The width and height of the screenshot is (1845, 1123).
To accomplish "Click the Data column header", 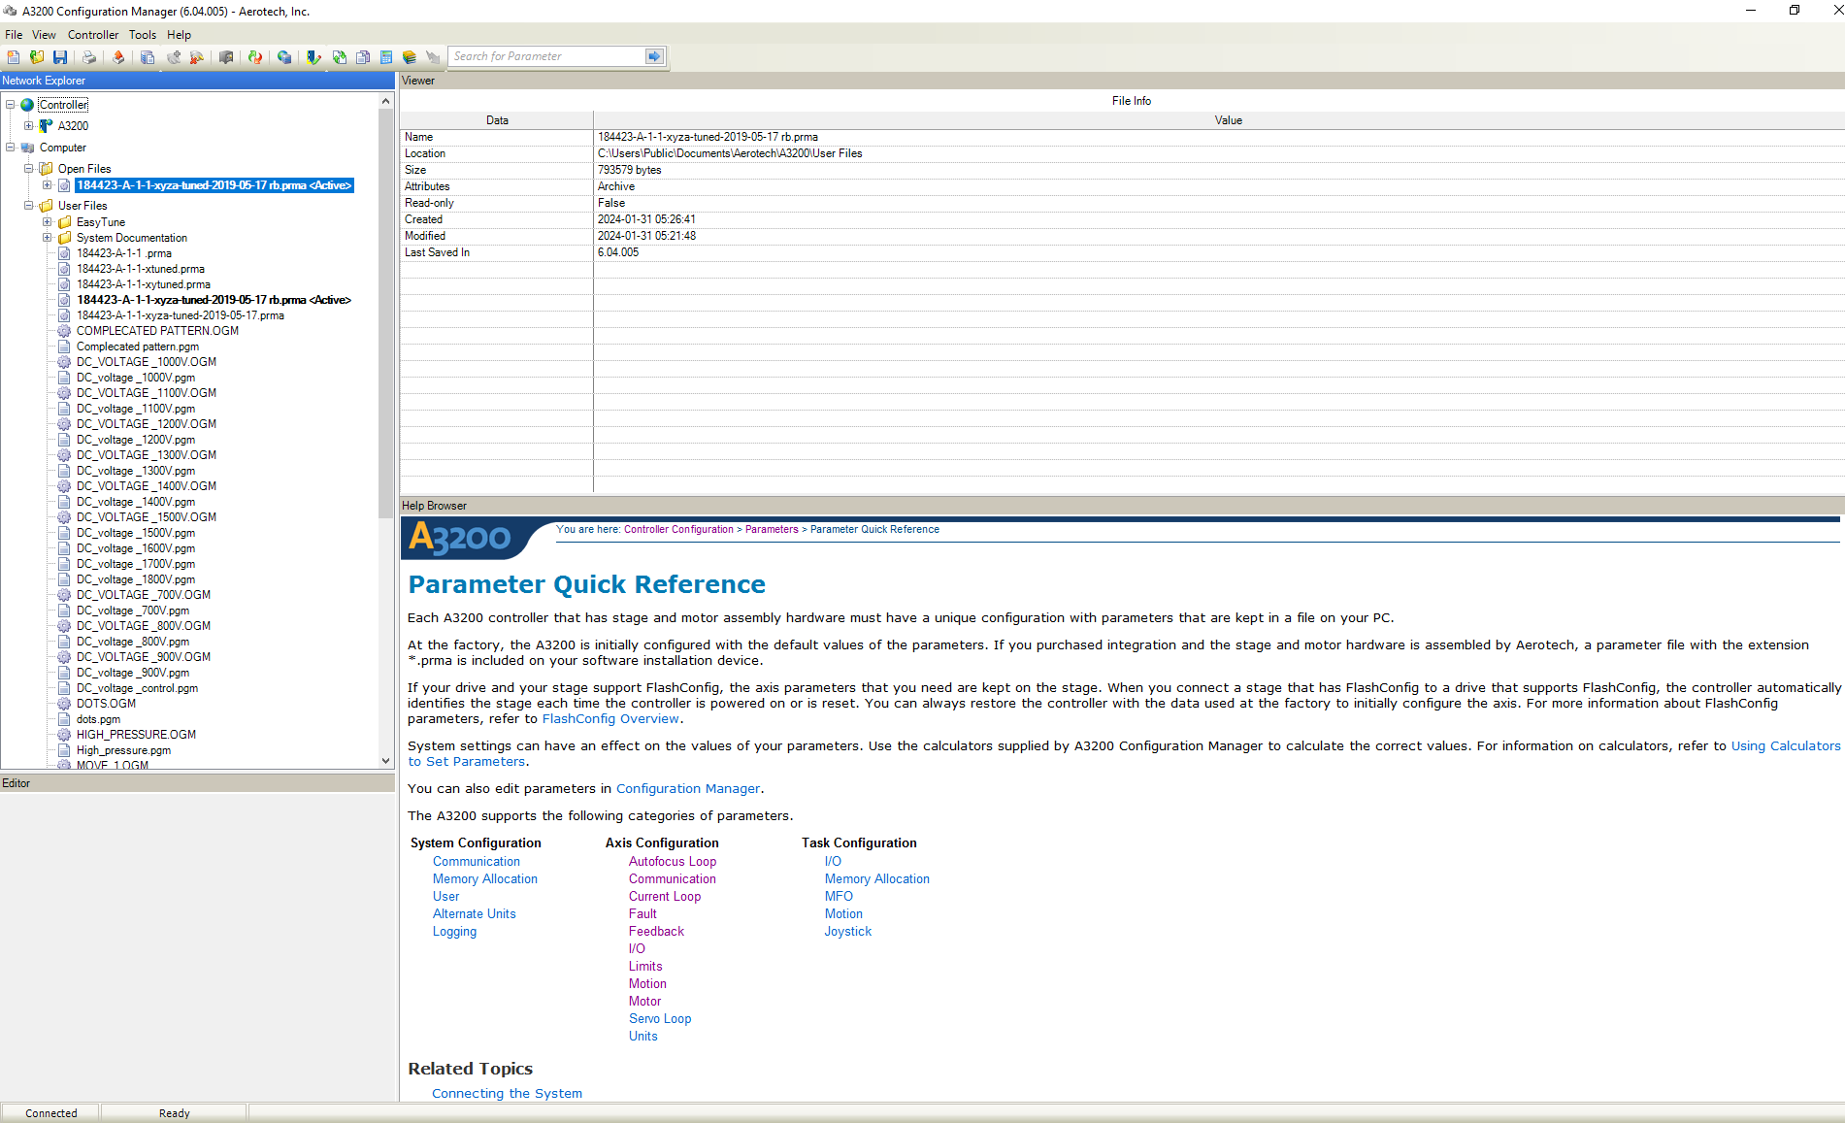I will pos(497,120).
